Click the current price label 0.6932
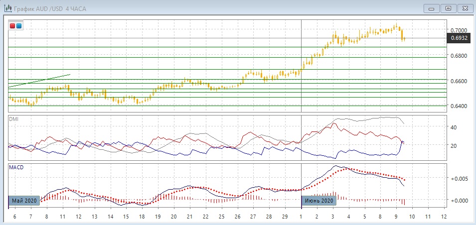This screenshot has height=225, width=476. pyautogui.click(x=459, y=38)
